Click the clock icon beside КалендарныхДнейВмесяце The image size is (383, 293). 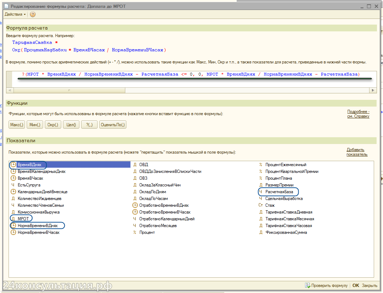pyautogui.click(x=13, y=192)
